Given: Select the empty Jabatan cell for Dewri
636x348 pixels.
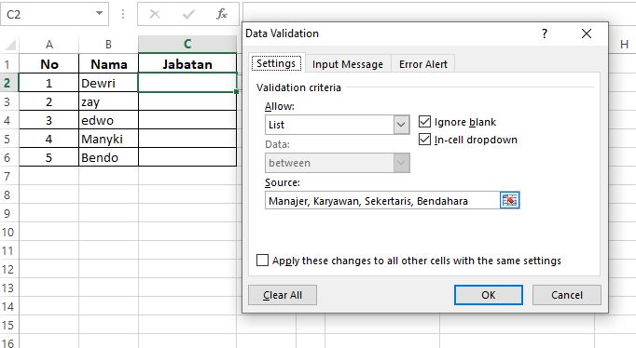Looking at the screenshot, I should (187, 83).
